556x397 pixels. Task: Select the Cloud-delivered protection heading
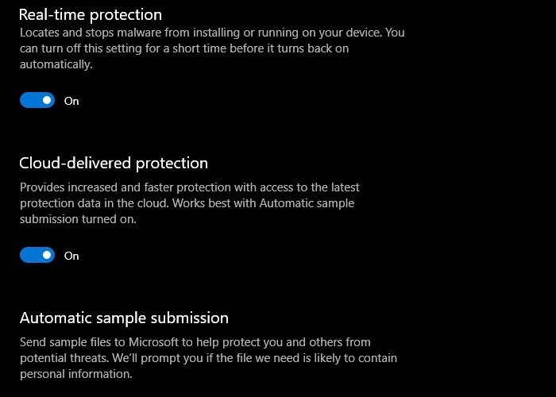click(114, 164)
